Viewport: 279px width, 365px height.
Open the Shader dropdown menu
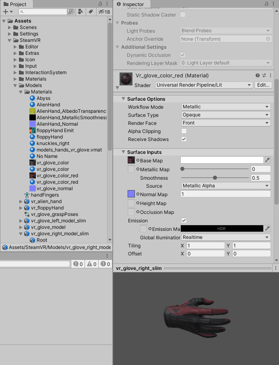(x=204, y=85)
